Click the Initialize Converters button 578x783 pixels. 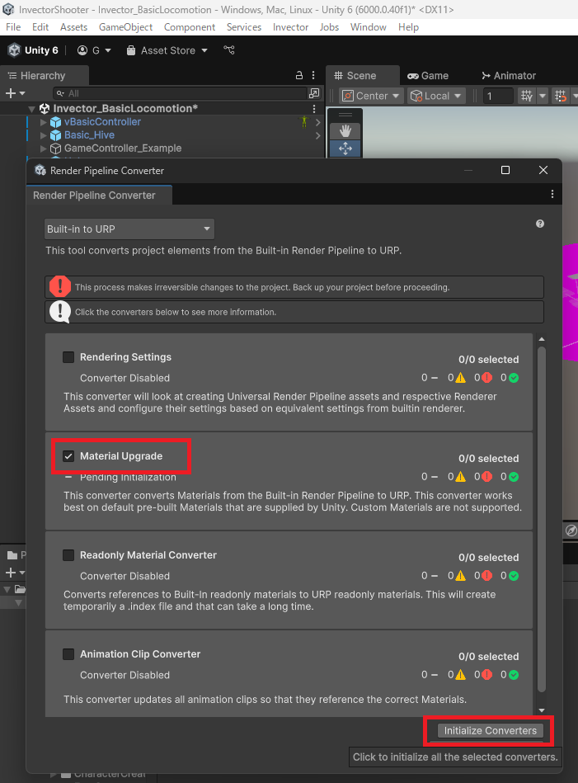coord(490,730)
